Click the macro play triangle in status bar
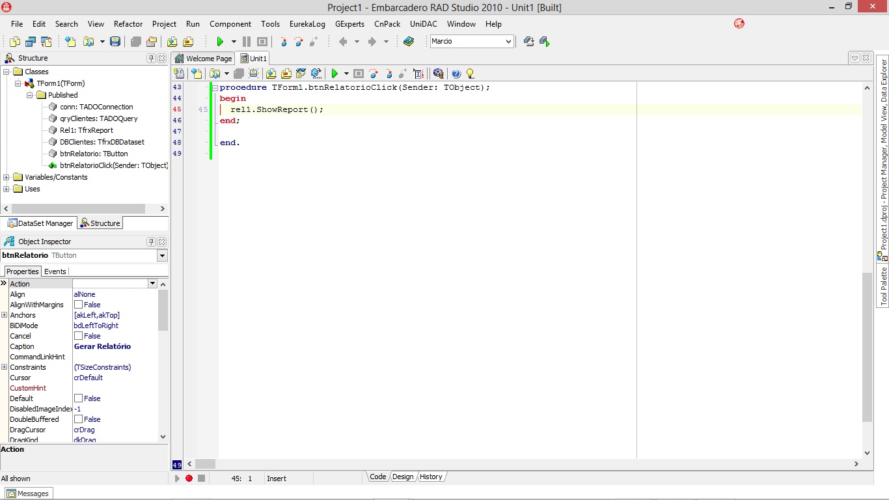Screen dimensions: 889x500 point(177,479)
